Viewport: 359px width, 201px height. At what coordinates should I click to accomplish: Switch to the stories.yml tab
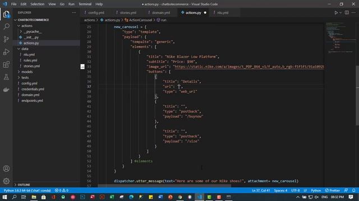[127, 13]
